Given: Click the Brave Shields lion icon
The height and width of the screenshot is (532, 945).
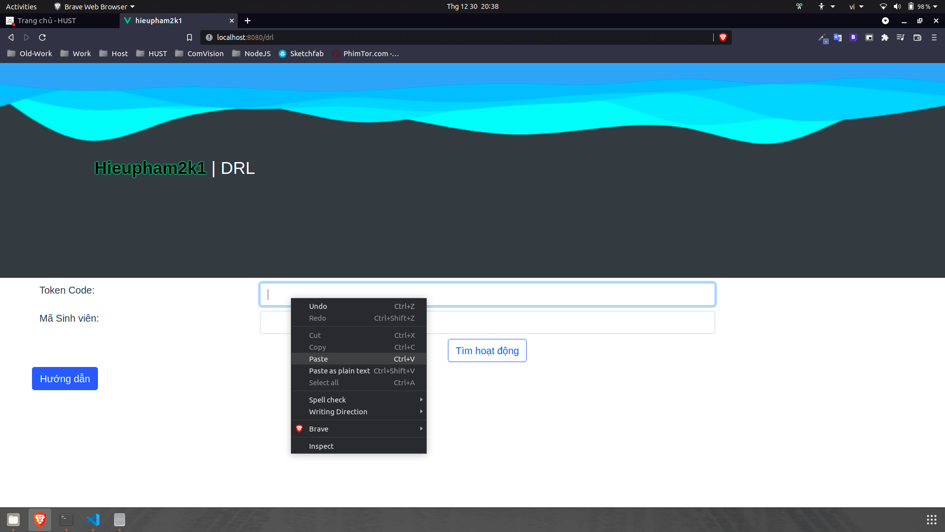Looking at the screenshot, I should (x=723, y=37).
